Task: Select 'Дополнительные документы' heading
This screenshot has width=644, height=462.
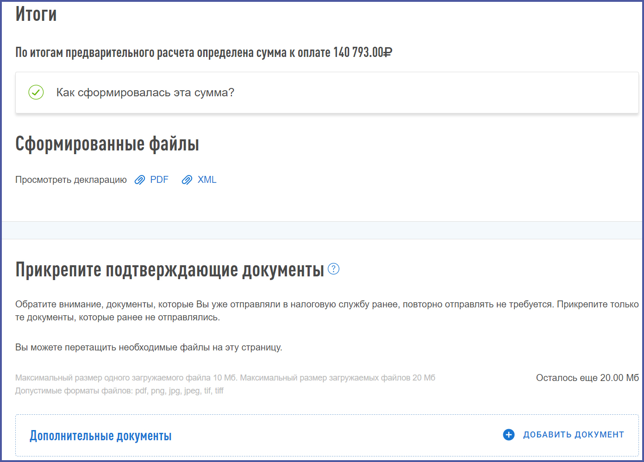Action: pyautogui.click(x=100, y=436)
